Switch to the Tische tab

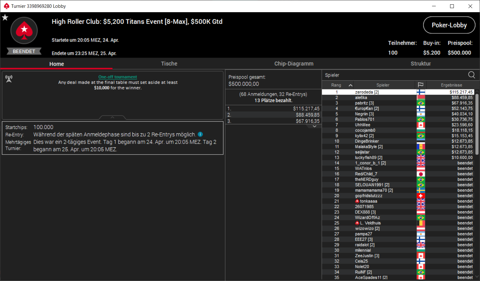pyautogui.click(x=169, y=64)
